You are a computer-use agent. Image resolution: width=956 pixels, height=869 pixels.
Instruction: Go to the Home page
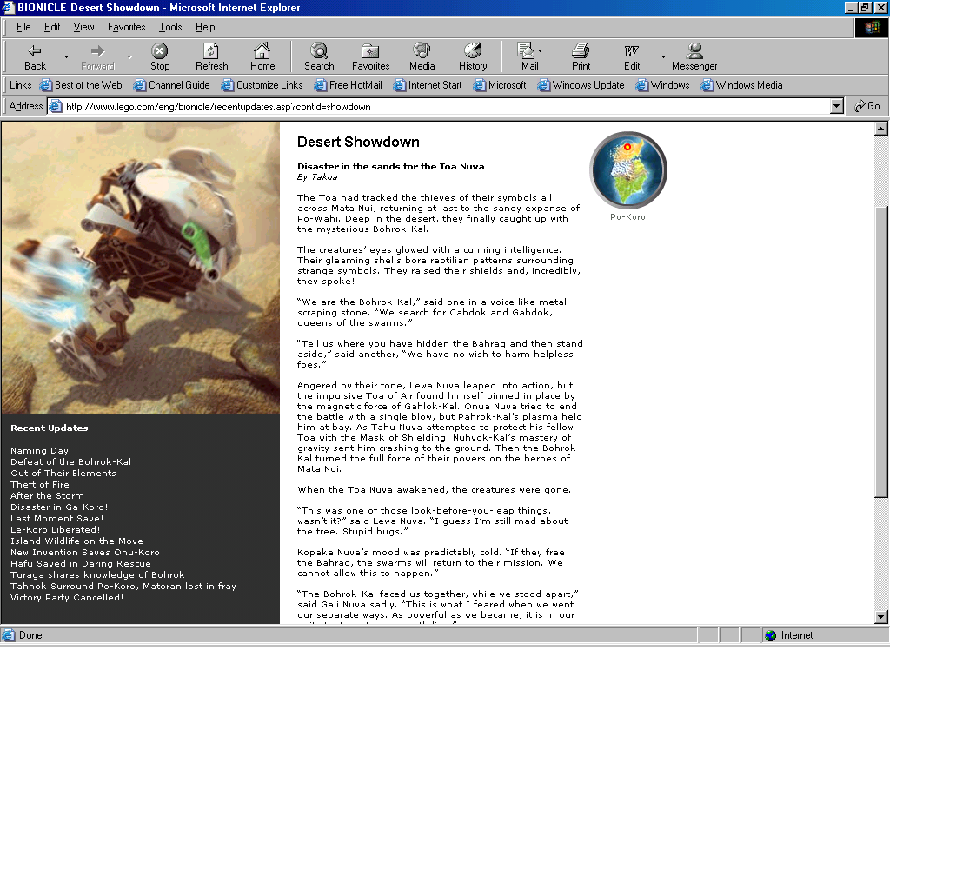click(x=262, y=57)
